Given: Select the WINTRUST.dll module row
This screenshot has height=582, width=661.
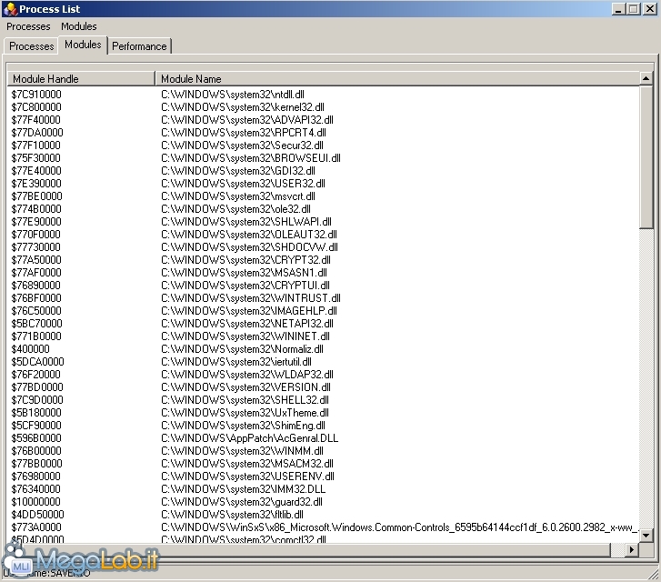Looking at the screenshot, I should coord(324,298).
